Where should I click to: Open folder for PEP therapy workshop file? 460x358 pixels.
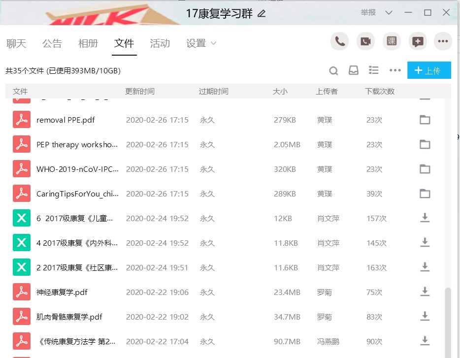click(425, 144)
